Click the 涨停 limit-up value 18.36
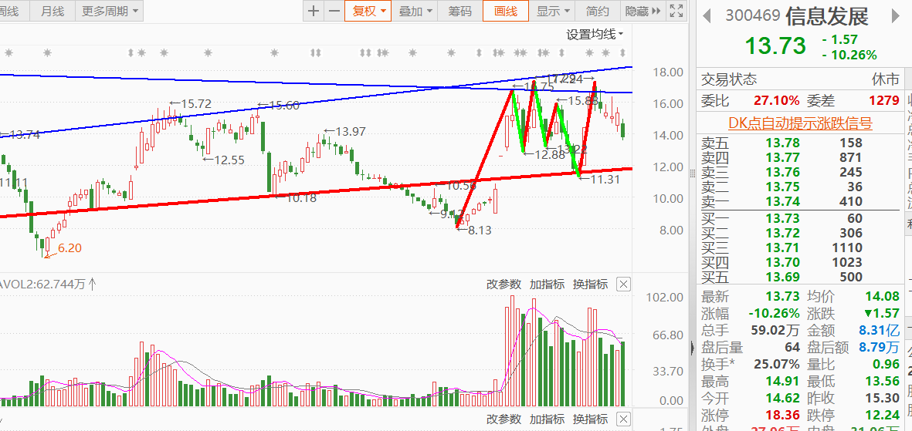Image resolution: width=912 pixels, height=431 pixels. pos(782,416)
